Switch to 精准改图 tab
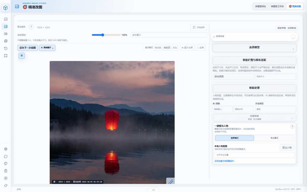Viewport: 307px width, 192px height. tap(295, 6)
